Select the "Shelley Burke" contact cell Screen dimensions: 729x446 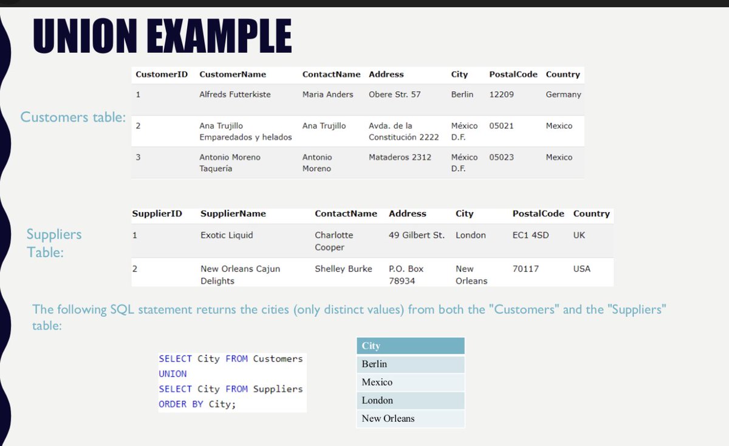coord(343,269)
